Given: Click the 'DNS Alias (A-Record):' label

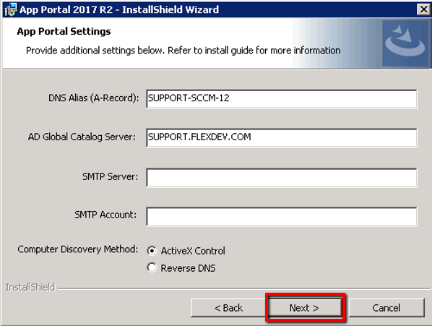Looking at the screenshot, I should point(94,98).
